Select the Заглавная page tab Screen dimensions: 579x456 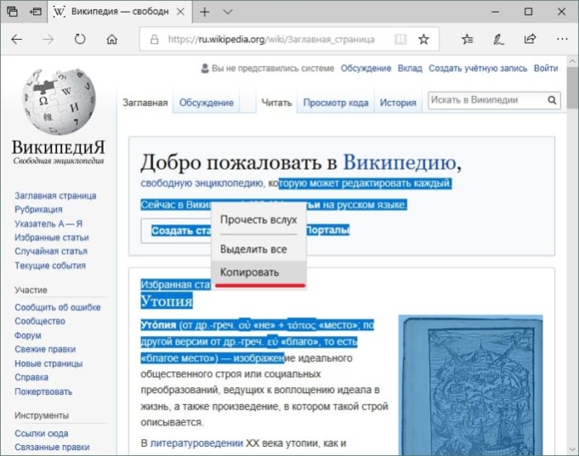(x=145, y=103)
